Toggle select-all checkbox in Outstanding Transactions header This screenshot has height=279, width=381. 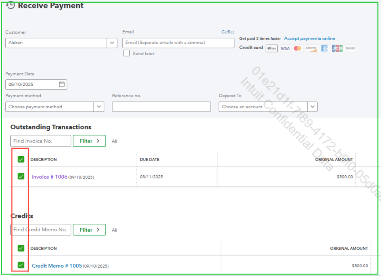coord(21,159)
